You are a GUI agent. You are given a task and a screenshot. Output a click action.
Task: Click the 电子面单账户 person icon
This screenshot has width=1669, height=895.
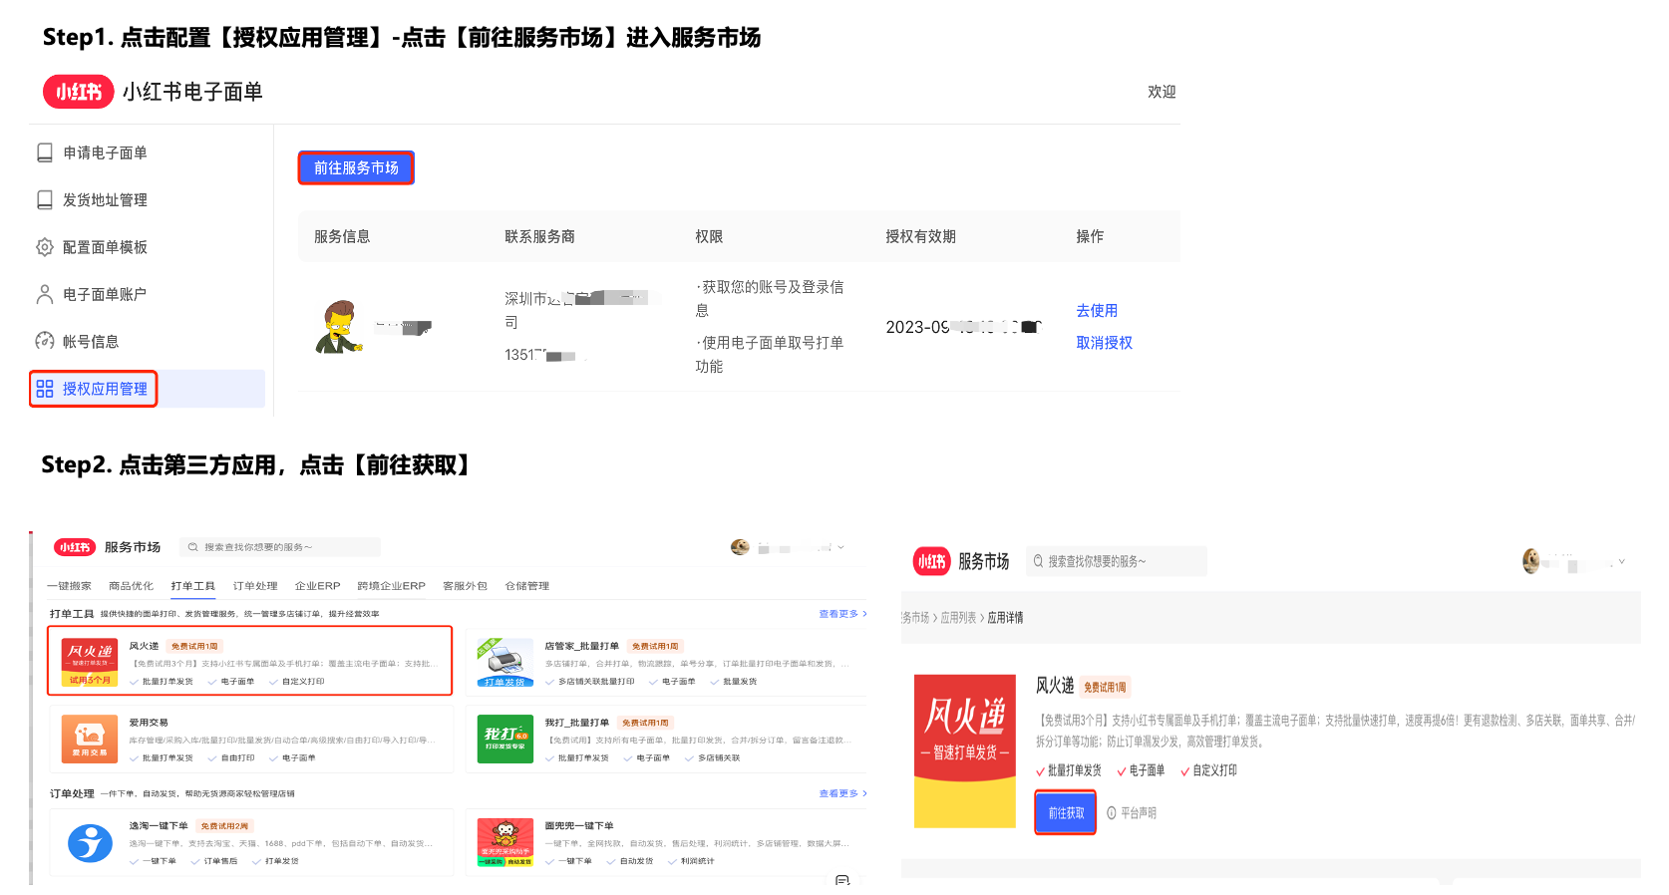(x=45, y=294)
